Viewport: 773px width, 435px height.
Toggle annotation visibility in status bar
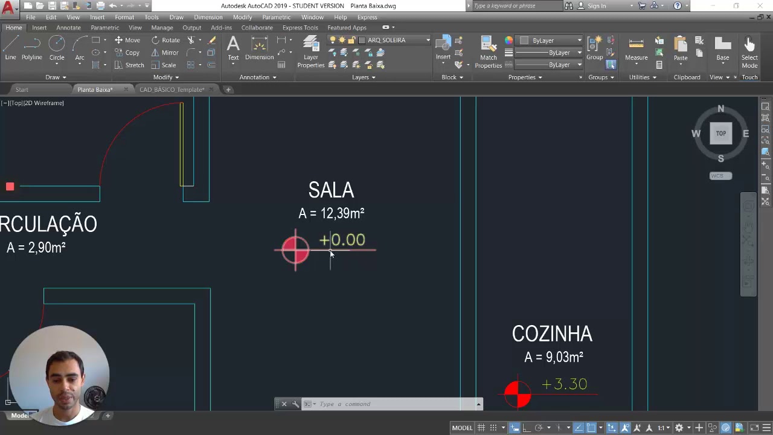(626, 428)
